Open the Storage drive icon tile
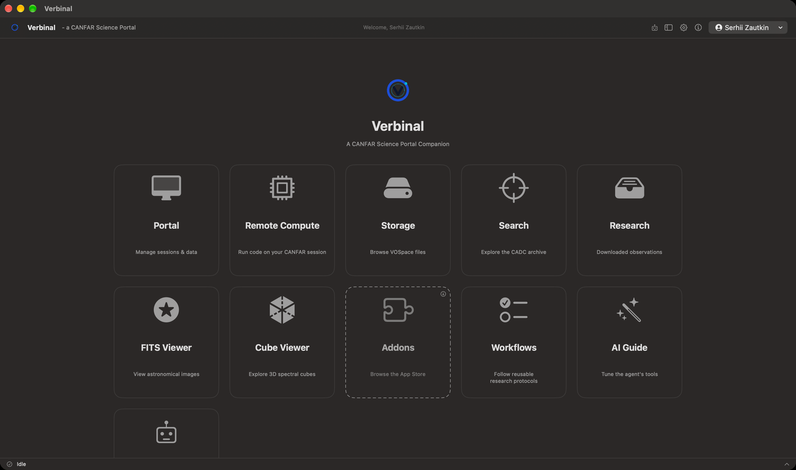The image size is (796, 470). pyautogui.click(x=398, y=220)
